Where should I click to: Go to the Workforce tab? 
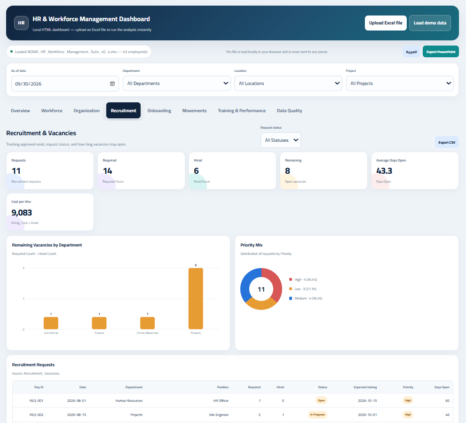pyautogui.click(x=52, y=111)
